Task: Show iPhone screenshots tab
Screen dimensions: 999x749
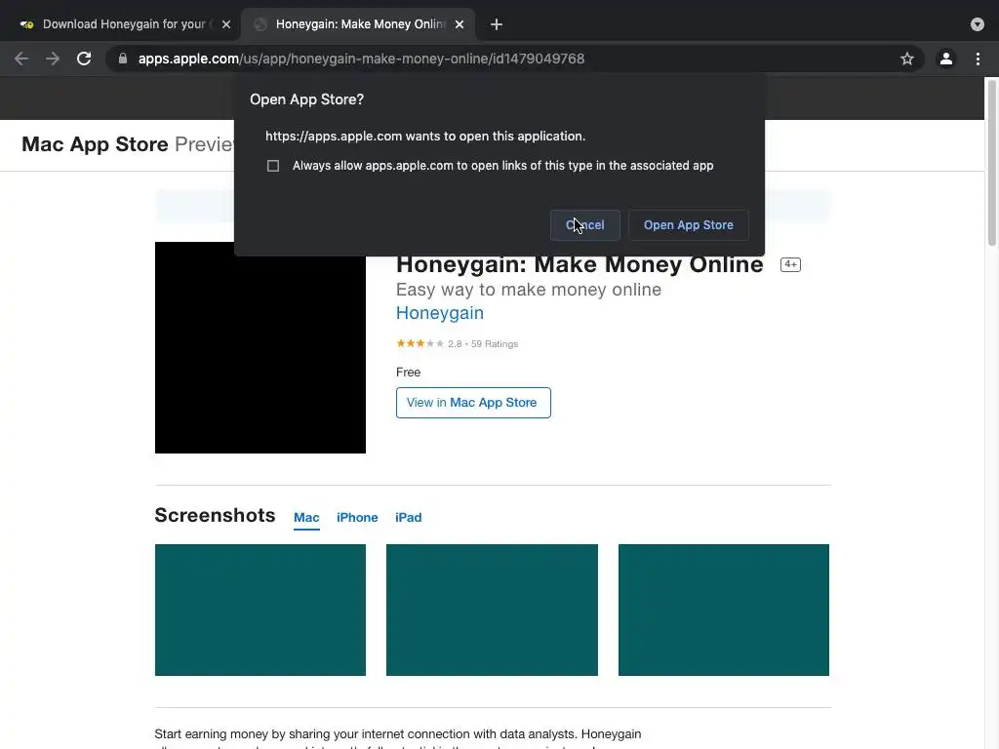Action: pyautogui.click(x=357, y=517)
